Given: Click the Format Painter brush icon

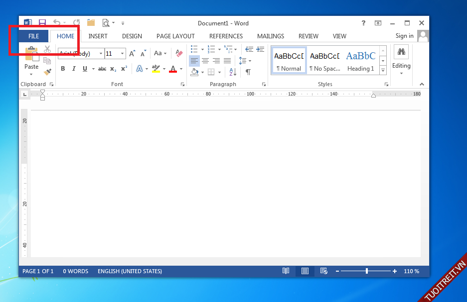Looking at the screenshot, I should coord(47,72).
